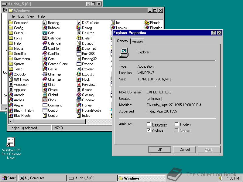Click the Explorer computer icon in Properties
This screenshot has width=243, height=182.
(x=124, y=53)
